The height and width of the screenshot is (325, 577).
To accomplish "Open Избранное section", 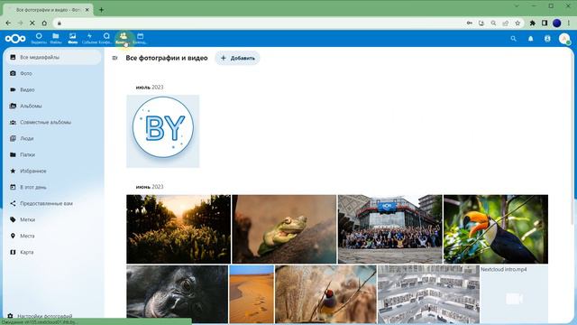I will pos(53,171).
